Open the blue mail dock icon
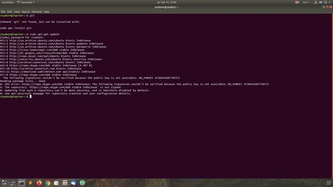This screenshot has width=333, height=187. 73,183
